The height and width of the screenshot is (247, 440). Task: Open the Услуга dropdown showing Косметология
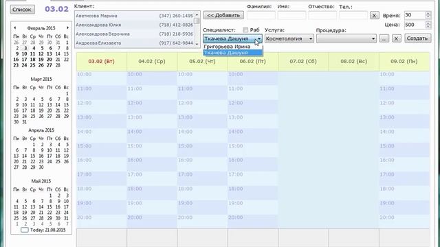289,38
